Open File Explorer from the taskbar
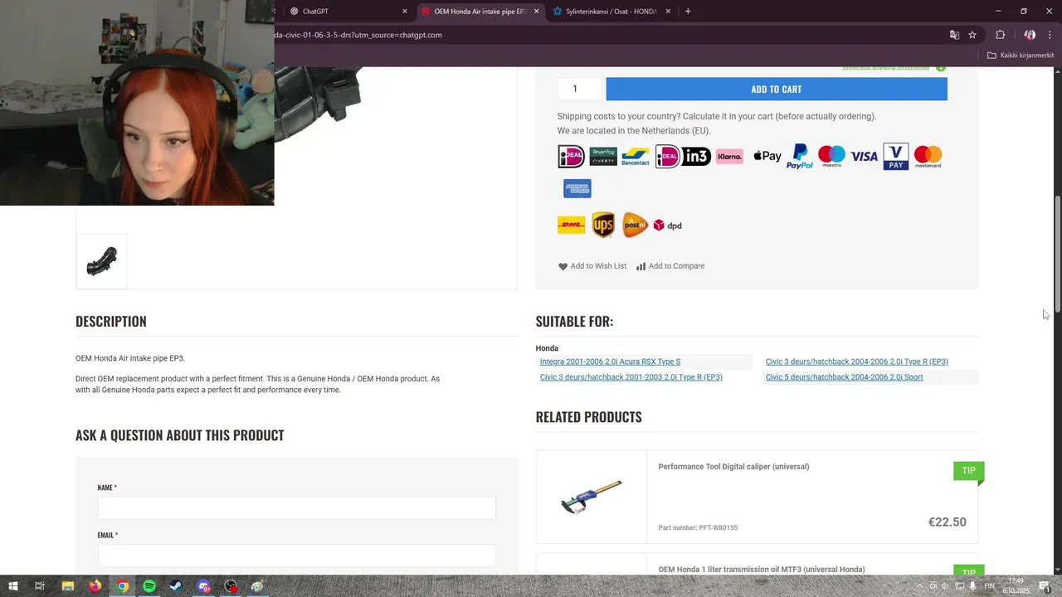Viewport: 1062px width, 597px height. (68, 586)
